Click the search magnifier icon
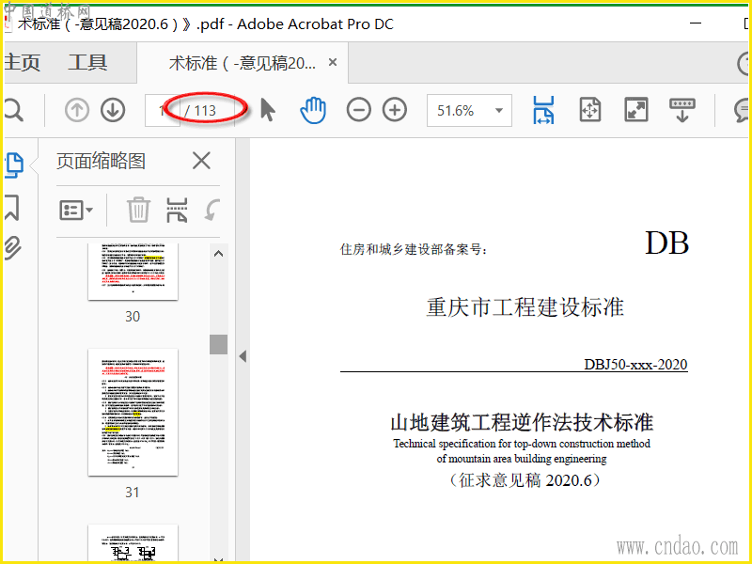 click(13, 111)
